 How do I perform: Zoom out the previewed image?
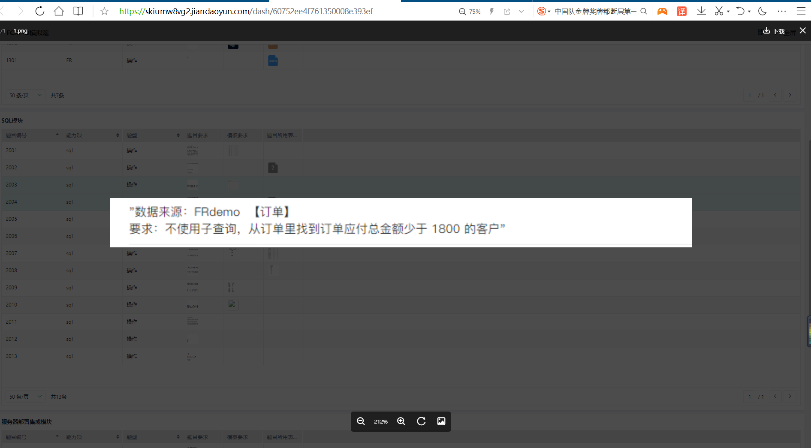coord(361,421)
